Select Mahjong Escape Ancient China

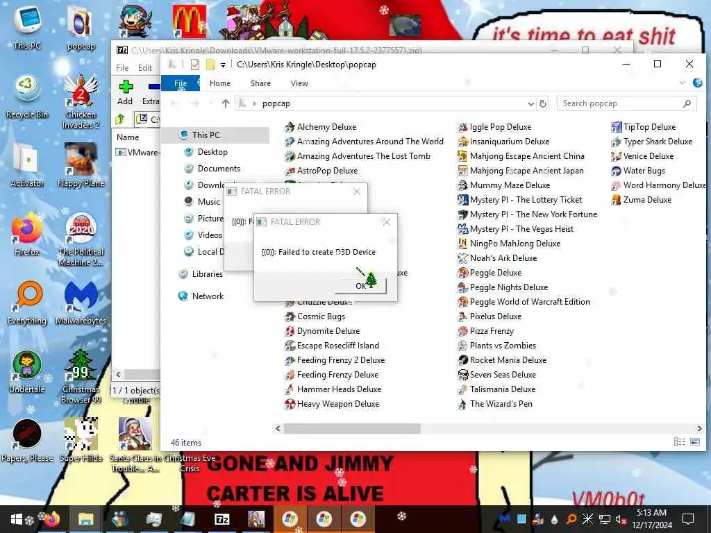click(521, 156)
